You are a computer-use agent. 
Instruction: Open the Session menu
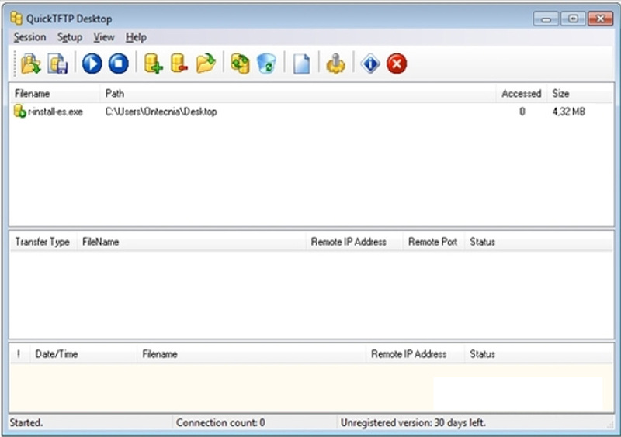coord(29,37)
